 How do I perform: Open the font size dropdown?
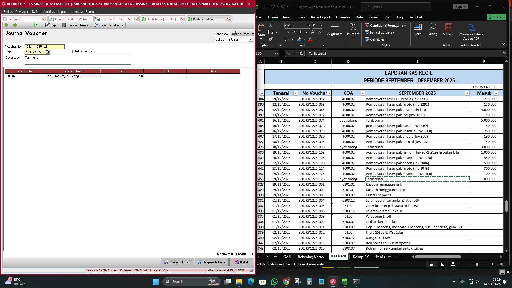point(321,25)
